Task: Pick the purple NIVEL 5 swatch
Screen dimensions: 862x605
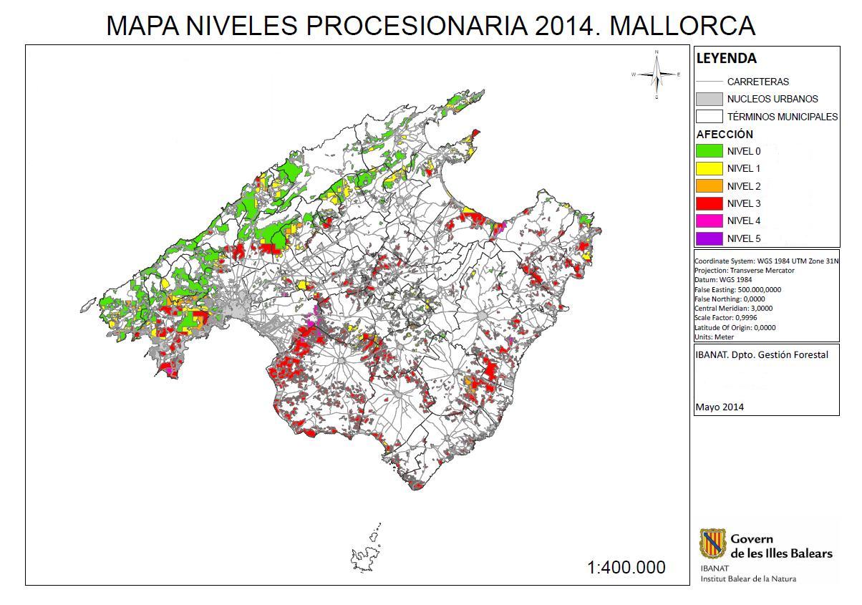Action: (710, 238)
